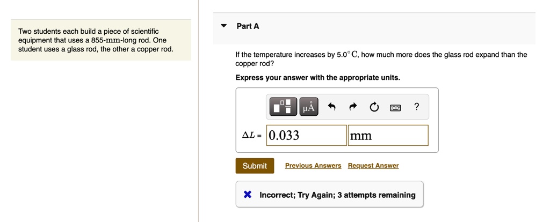Open help with the question mark icon
Viewport: 550px width, 222px height.
(416, 107)
